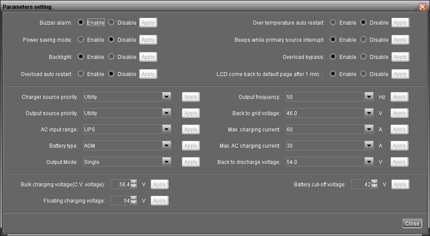Disable Overload bypass option
430x236 pixels.
coord(363,57)
